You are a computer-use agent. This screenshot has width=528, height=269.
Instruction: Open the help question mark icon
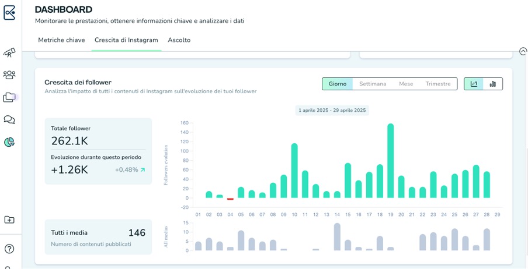[x=9, y=249]
